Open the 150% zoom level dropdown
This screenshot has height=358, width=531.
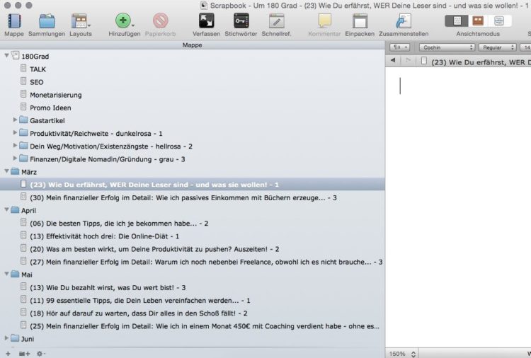tap(402, 354)
